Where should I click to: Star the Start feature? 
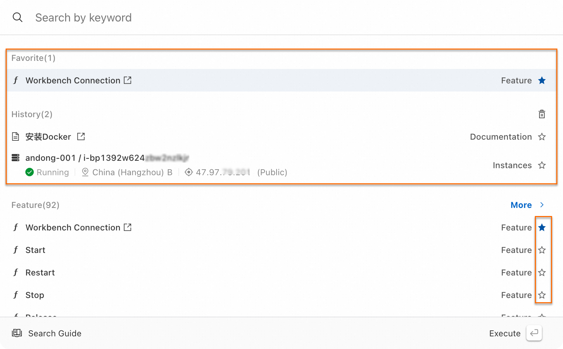coord(542,250)
